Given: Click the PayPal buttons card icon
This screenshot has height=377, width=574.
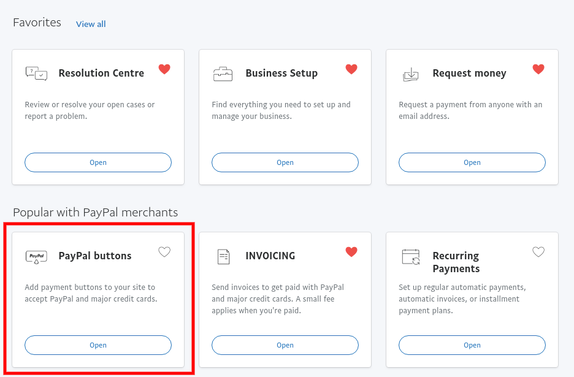Looking at the screenshot, I should pos(36,257).
